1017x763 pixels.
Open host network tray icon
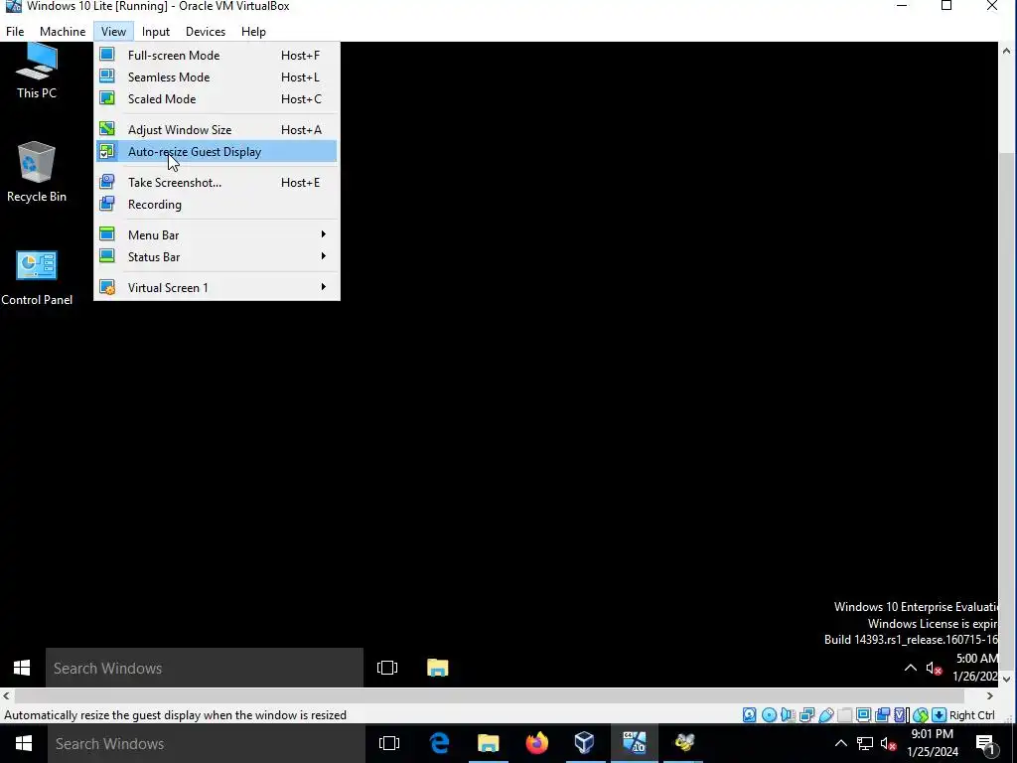pyautogui.click(x=865, y=743)
